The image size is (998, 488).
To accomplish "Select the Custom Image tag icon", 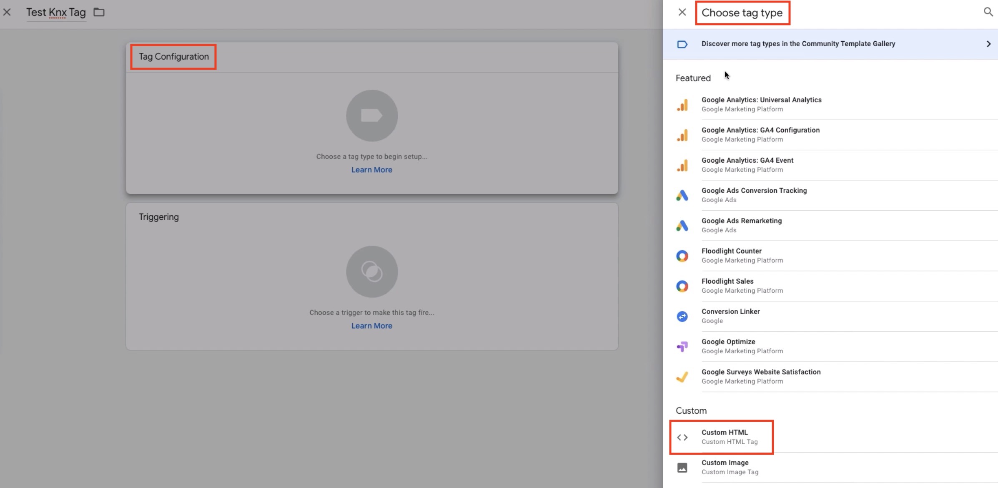I will tap(682, 468).
